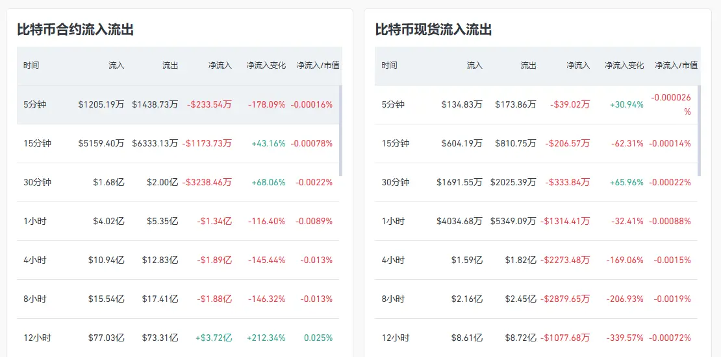The height and width of the screenshot is (357, 721).
Task: Click change value -206.93%
Action: 626,299
